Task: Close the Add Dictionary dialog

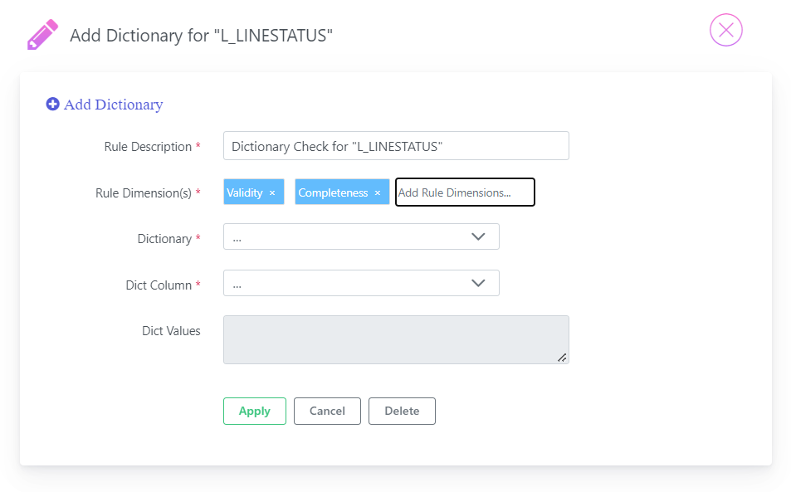Action: point(726,30)
